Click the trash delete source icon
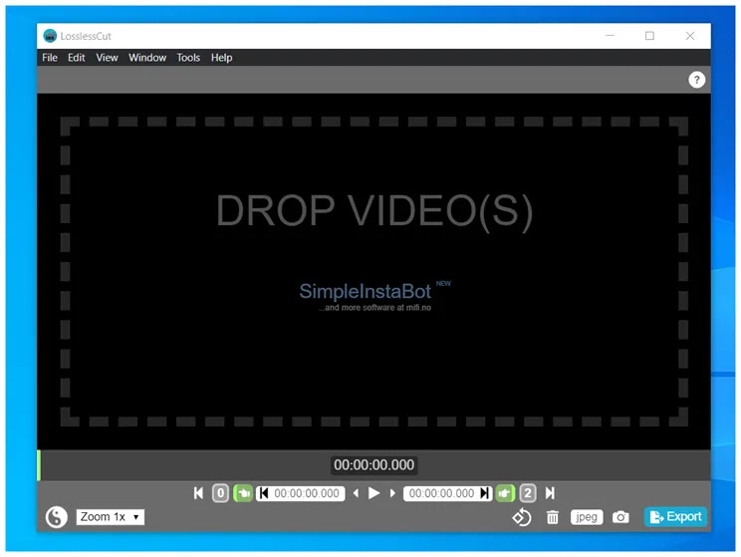 point(552,517)
